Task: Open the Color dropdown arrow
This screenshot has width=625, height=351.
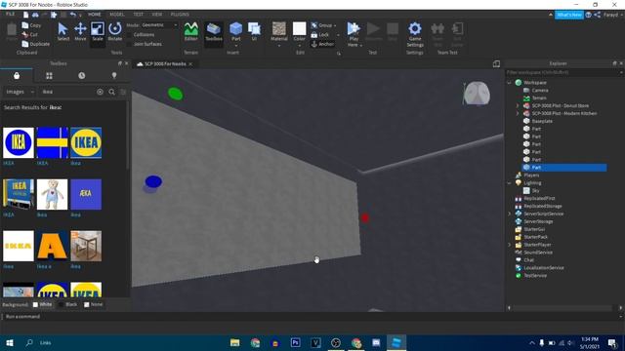Action: tap(300, 46)
